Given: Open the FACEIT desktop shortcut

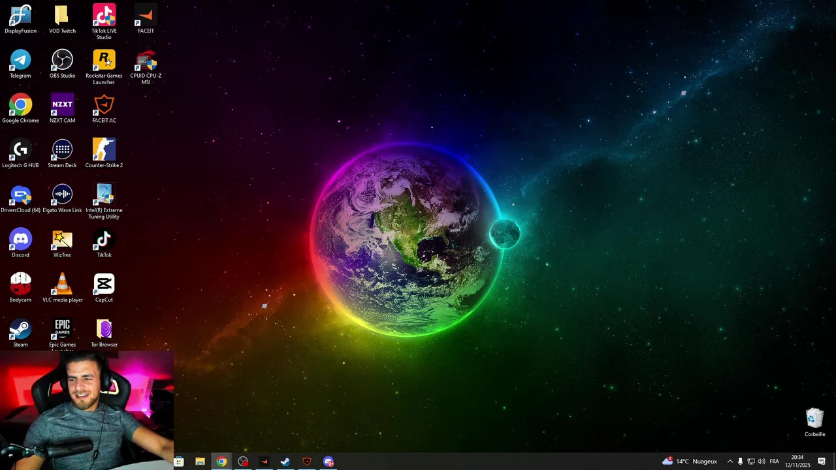Looking at the screenshot, I should (146, 19).
